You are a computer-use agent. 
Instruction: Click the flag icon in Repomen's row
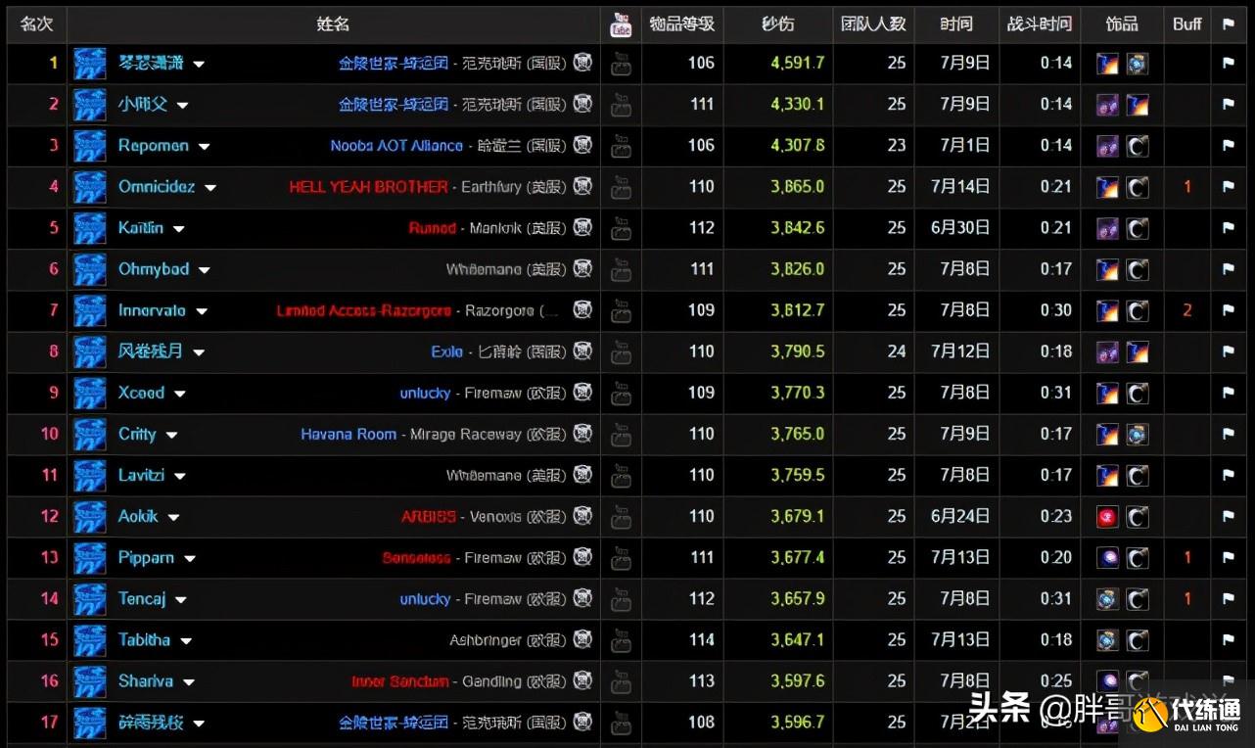coord(1229,146)
